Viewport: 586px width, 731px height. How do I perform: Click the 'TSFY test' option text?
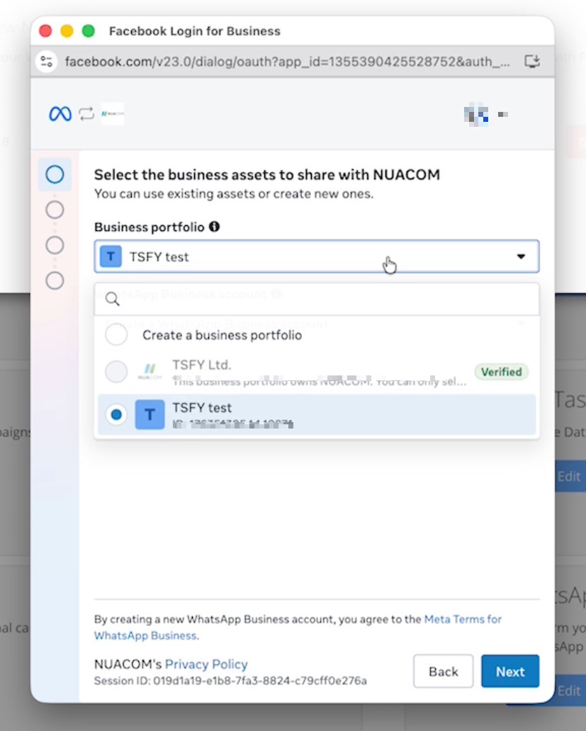tap(202, 408)
